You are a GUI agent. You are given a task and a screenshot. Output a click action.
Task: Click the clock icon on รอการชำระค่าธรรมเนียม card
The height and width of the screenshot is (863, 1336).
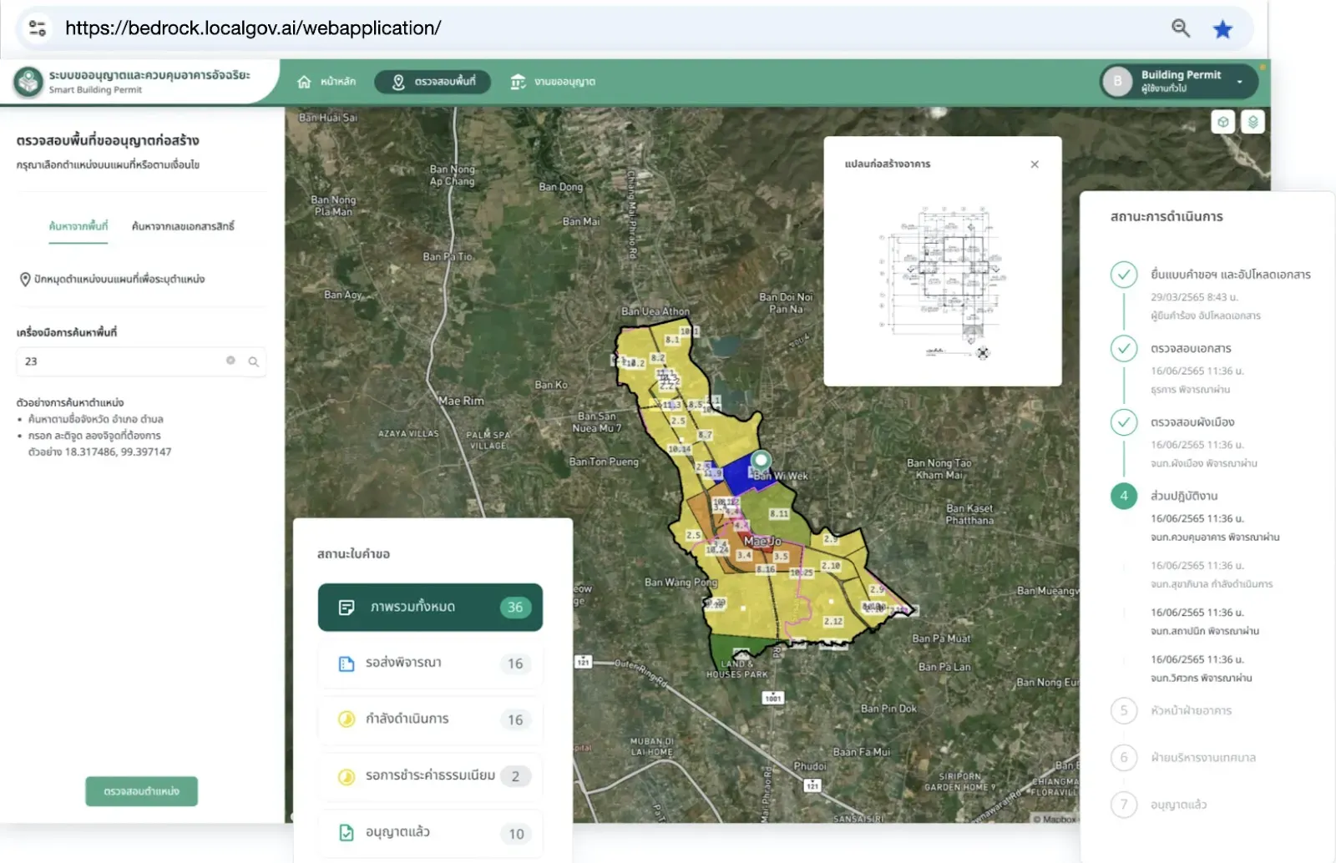[x=347, y=776]
